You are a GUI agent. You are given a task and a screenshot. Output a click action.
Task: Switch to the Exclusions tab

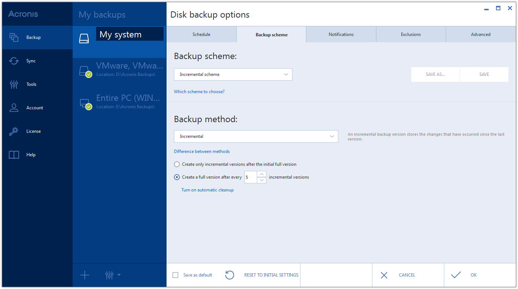(x=411, y=34)
